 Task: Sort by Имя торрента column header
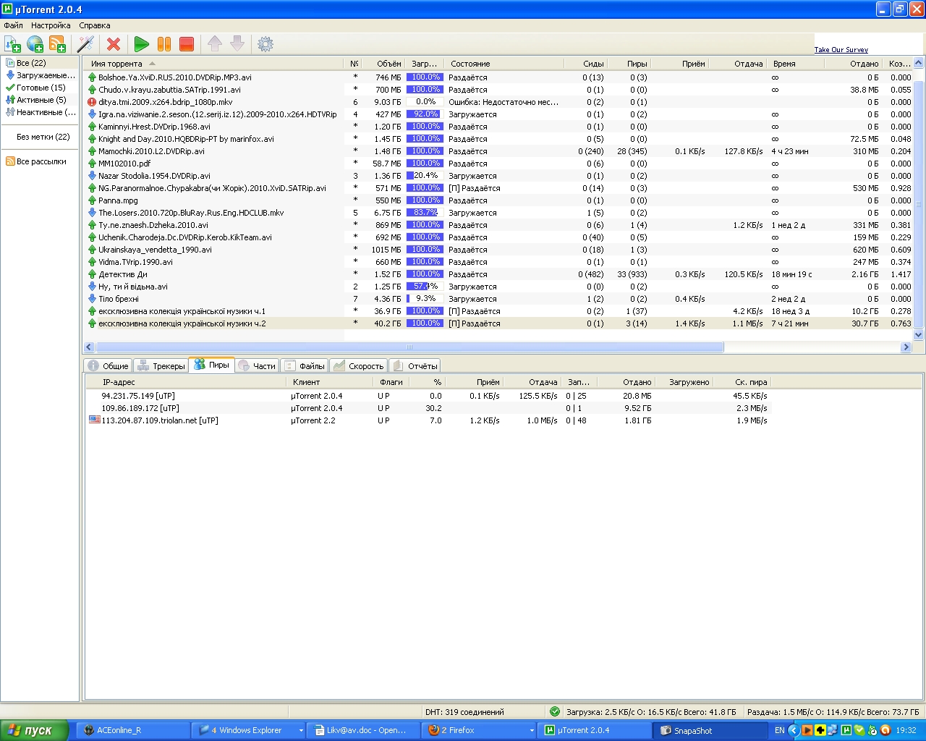coord(214,64)
